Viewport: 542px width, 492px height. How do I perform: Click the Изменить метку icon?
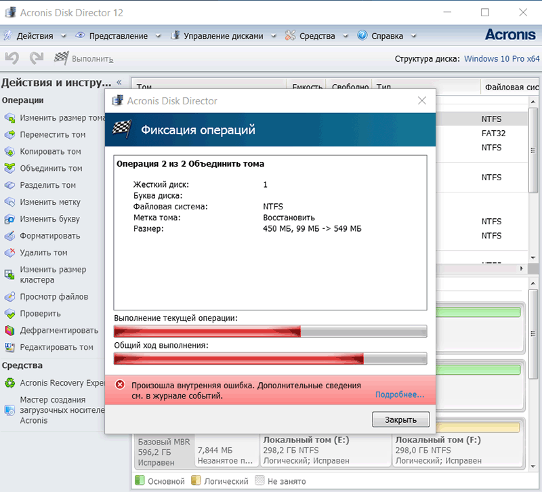pyautogui.click(x=9, y=202)
